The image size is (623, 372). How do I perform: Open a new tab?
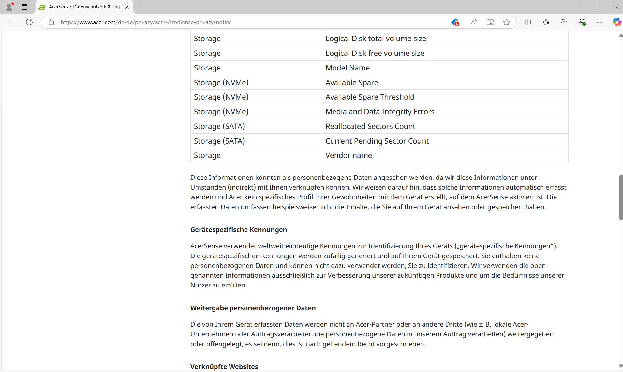coord(142,7)
